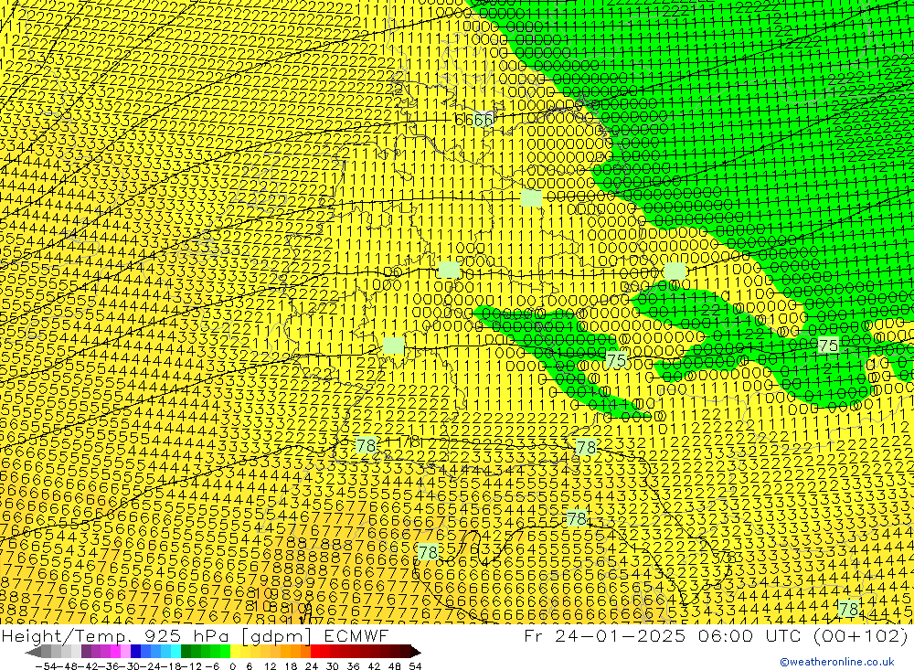
Task: Click the '30' legend value
Action: click(333, 666)
